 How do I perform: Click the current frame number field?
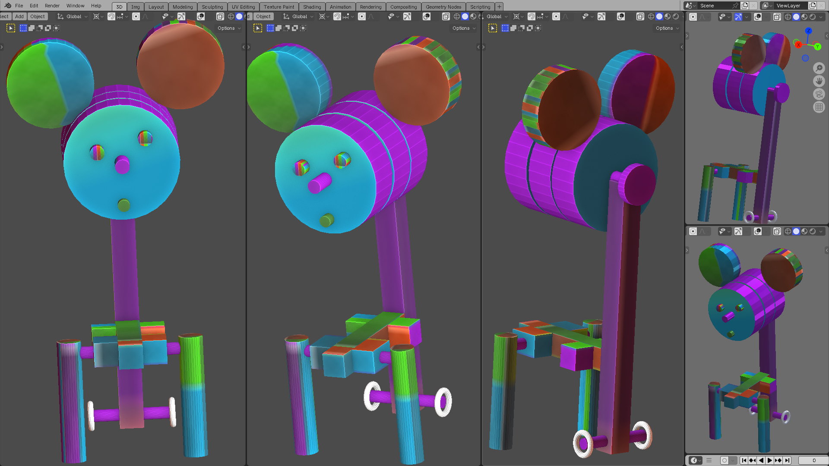coord(813,460)
